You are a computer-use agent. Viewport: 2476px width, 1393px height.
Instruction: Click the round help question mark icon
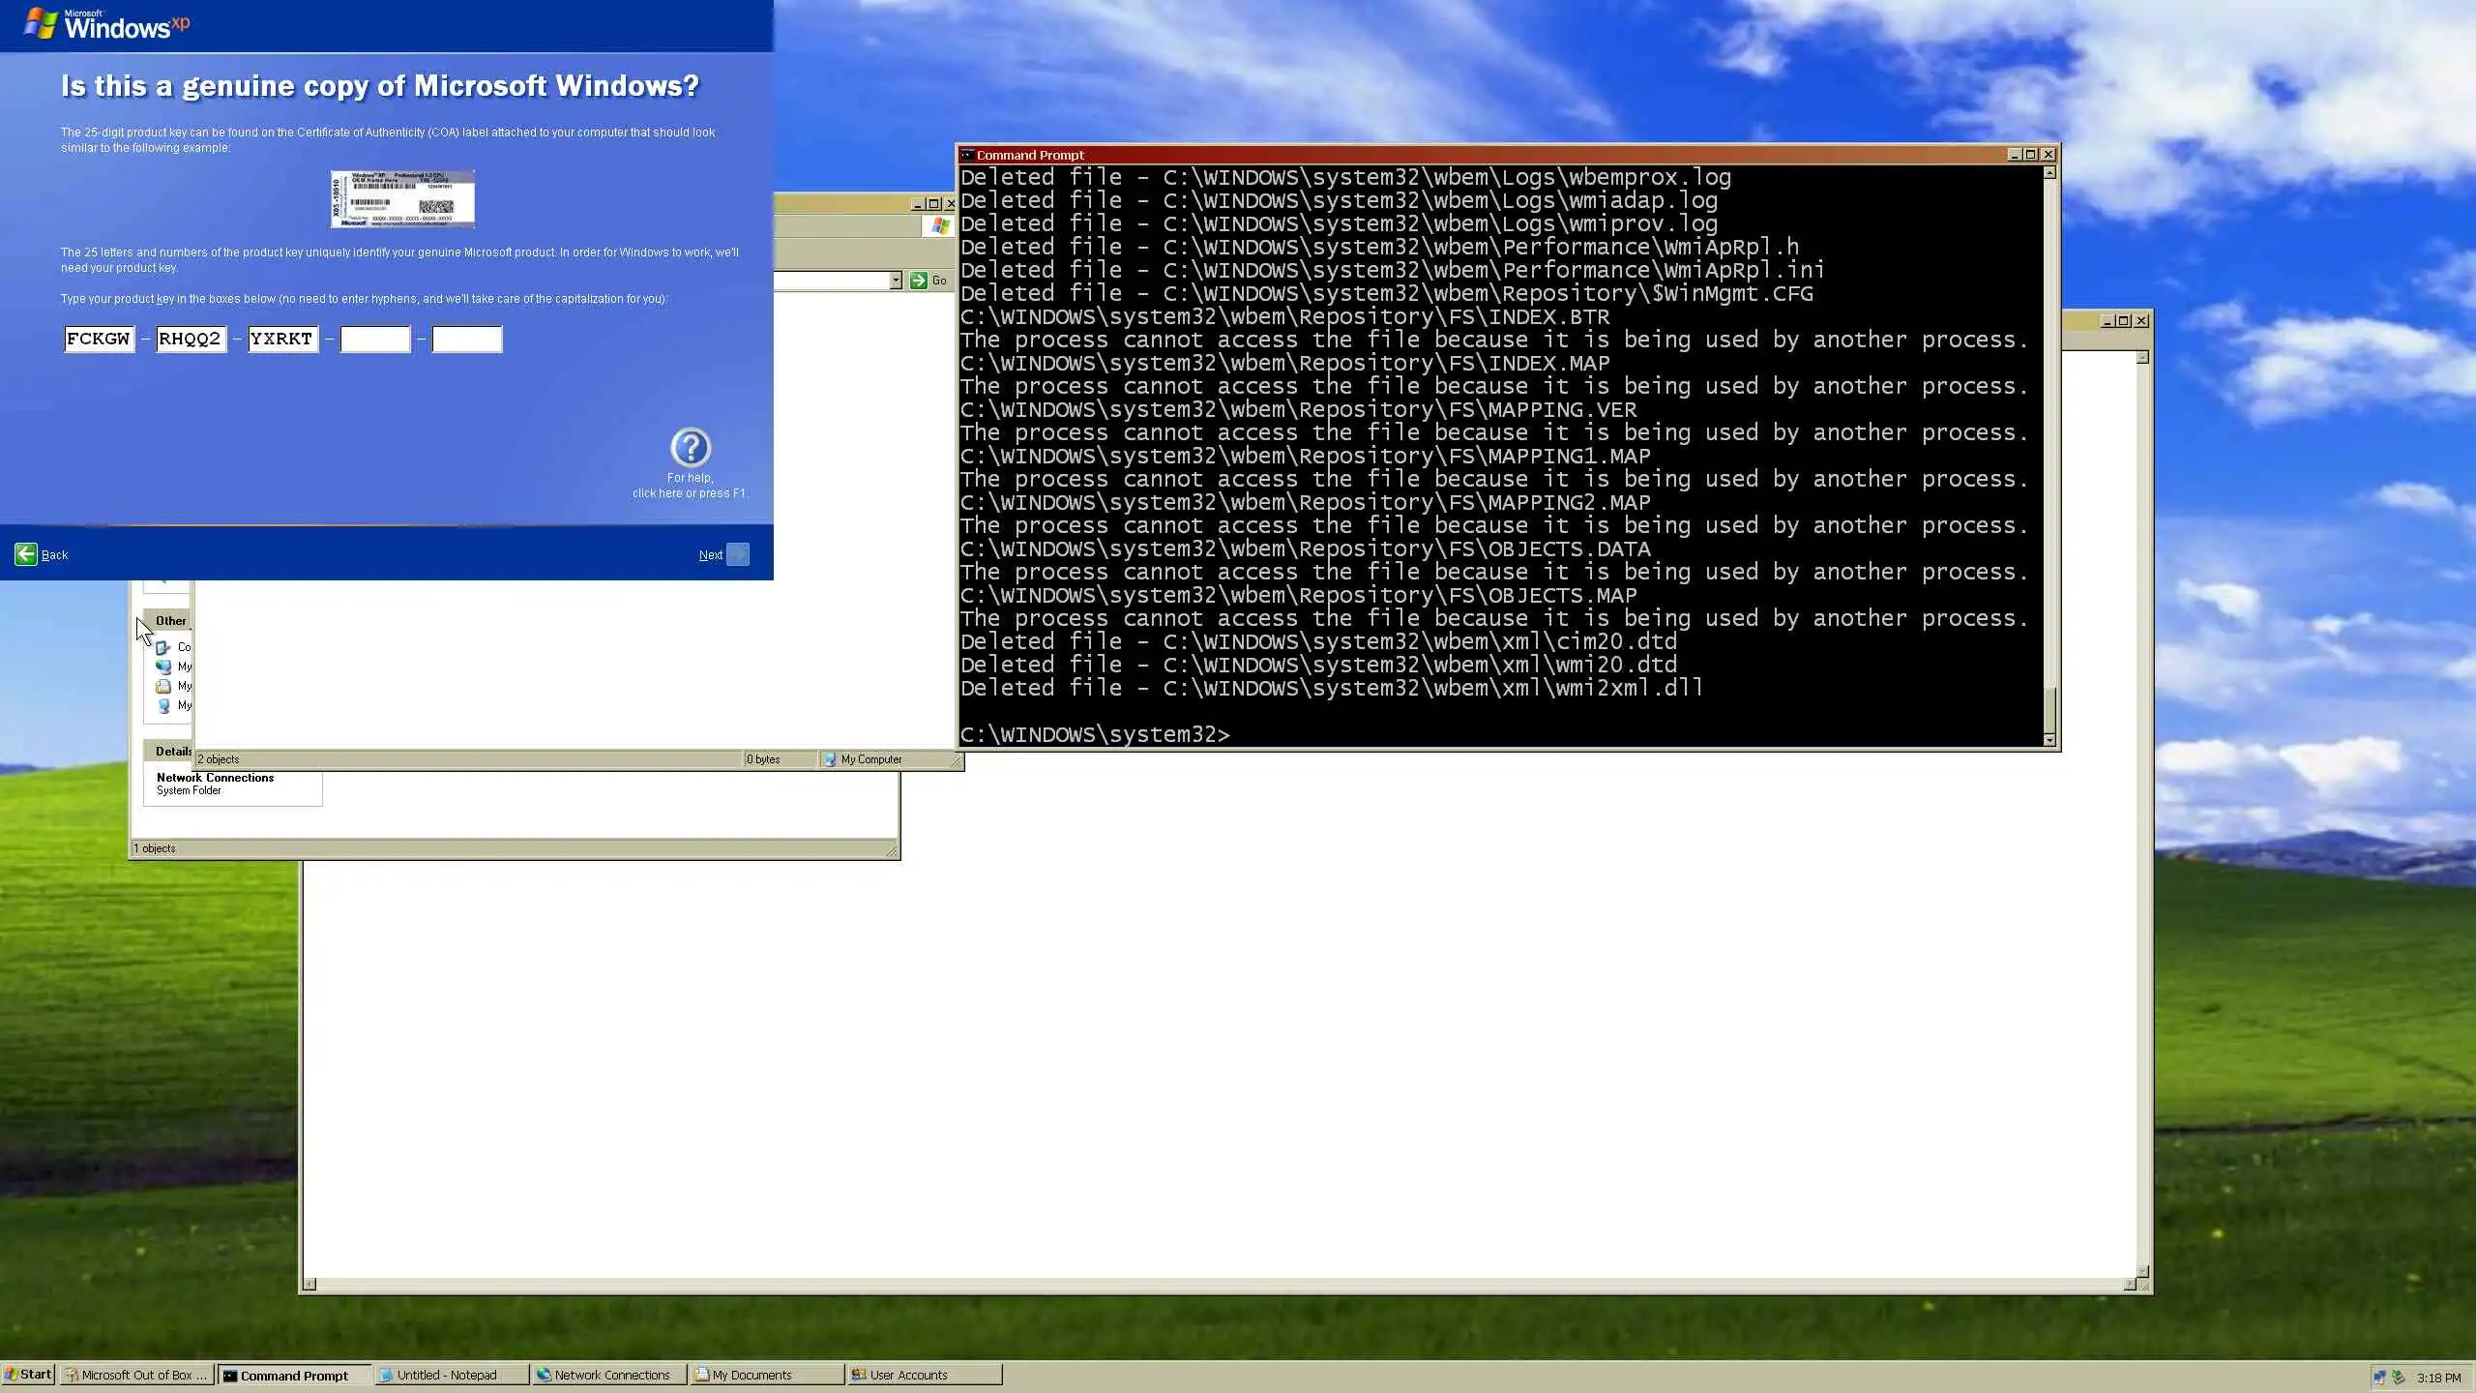click(690, 448)
